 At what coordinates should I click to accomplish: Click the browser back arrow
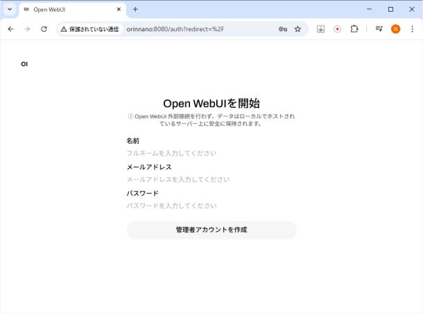point(10,29)
